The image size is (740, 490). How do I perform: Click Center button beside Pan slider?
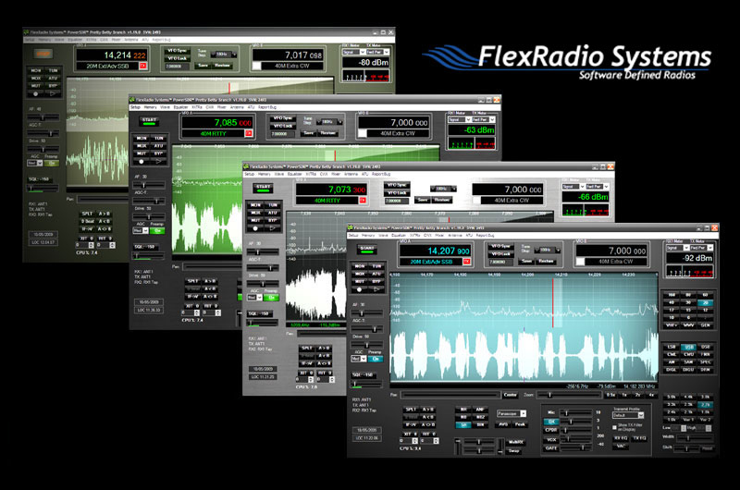pyautogui.click(x=511, y=395)
